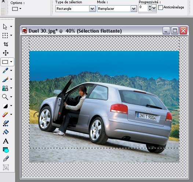Select the Clone Brush tool

click(x=5, y=88)
